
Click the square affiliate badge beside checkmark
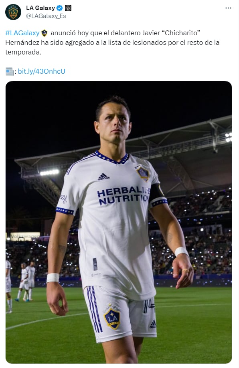pos(68,8)
